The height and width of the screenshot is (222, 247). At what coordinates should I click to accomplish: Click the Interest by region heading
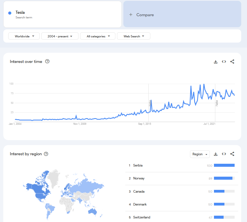coord(26,154)
